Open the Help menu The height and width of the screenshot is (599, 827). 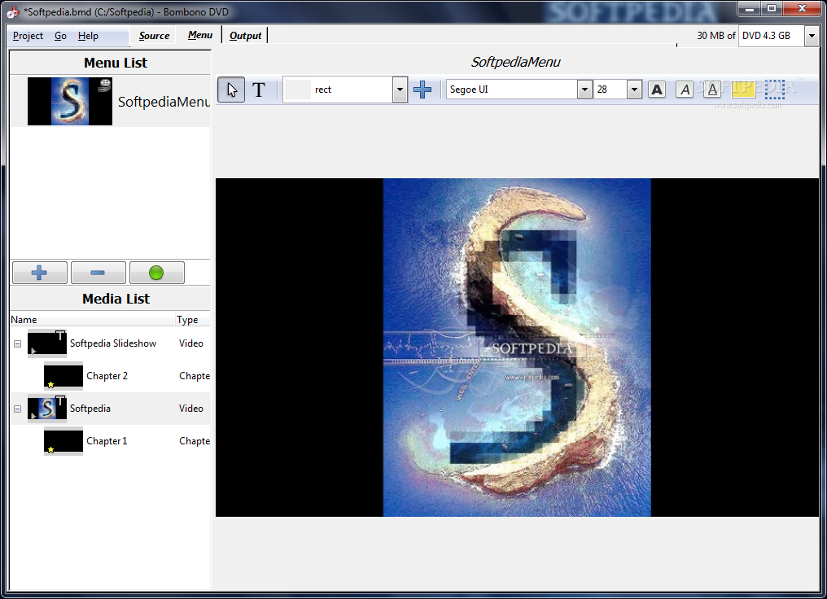[x=88, y=36]
